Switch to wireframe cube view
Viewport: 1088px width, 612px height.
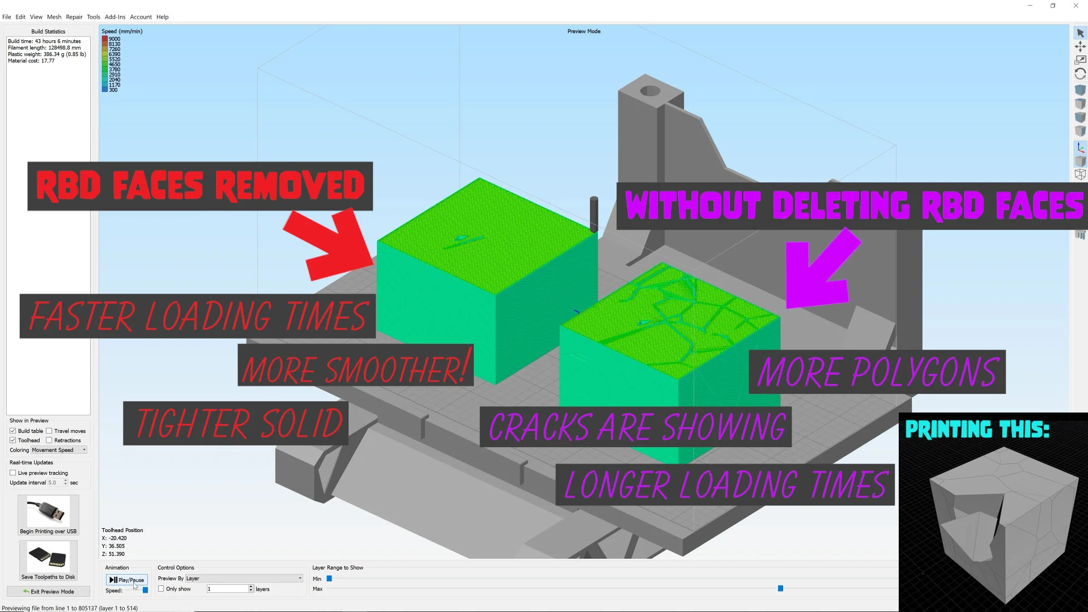[x=1080, y=175]
